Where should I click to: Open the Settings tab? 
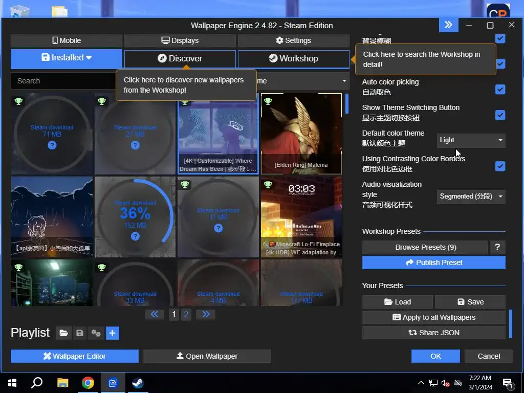coord(294,40)
